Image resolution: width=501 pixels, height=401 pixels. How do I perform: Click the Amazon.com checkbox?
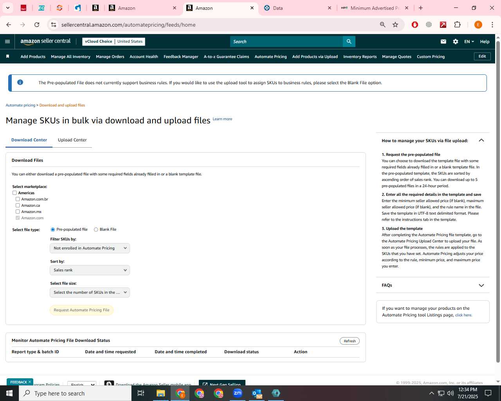[18, 218]
